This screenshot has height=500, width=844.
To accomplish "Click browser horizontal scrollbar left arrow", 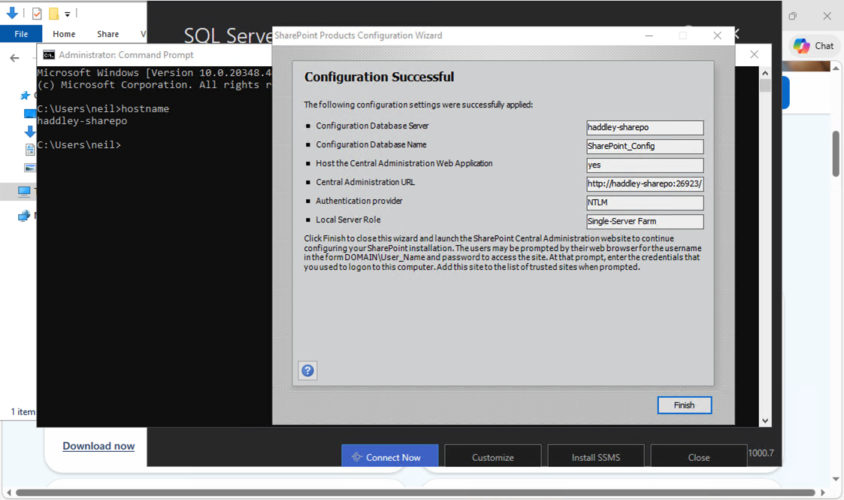I will [x=8, y=492].
